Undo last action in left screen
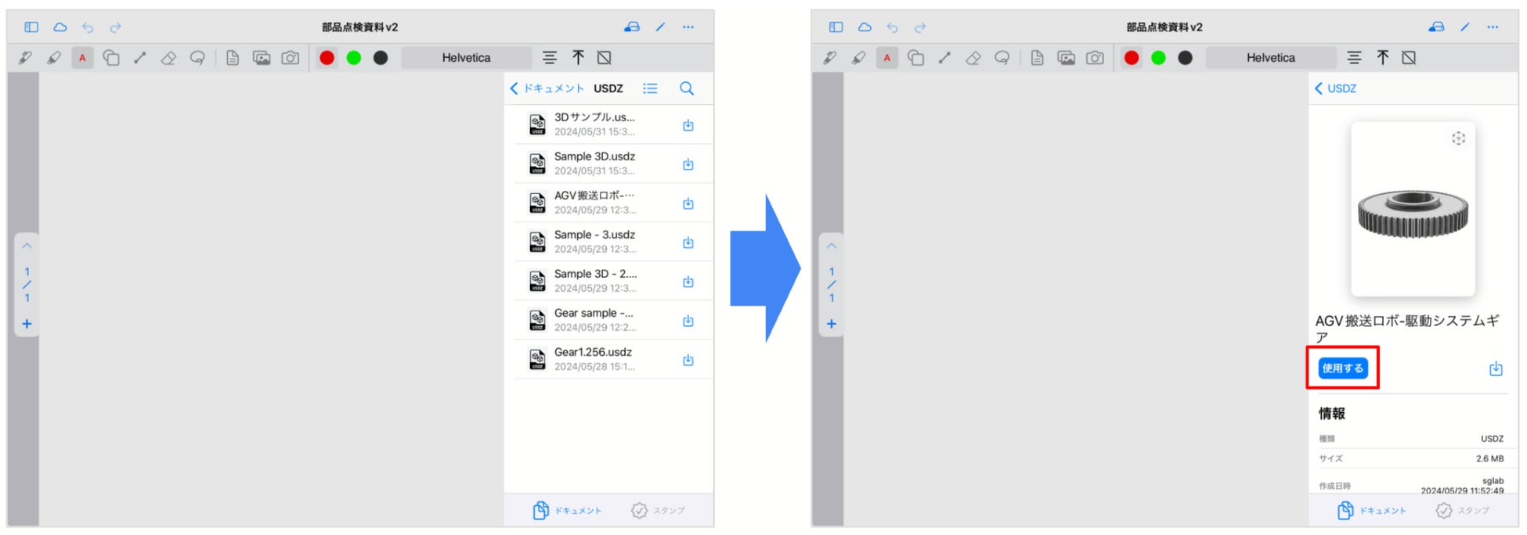This screenshot has width=1527, height=535. click(88, 27)
